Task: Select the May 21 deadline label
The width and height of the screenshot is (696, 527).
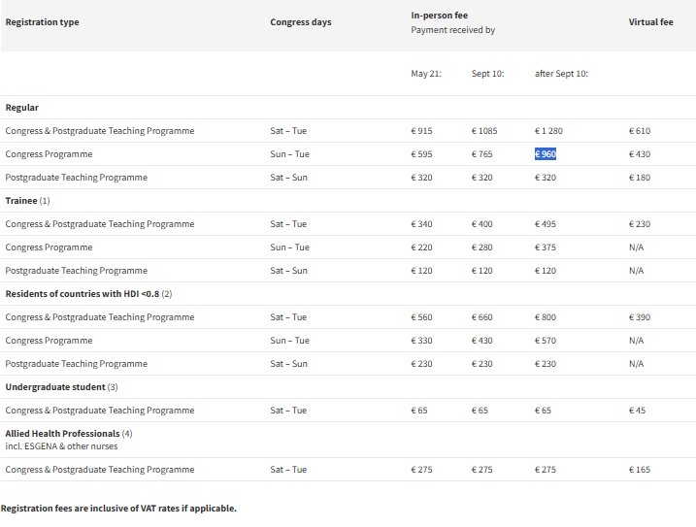Action: 426,74
